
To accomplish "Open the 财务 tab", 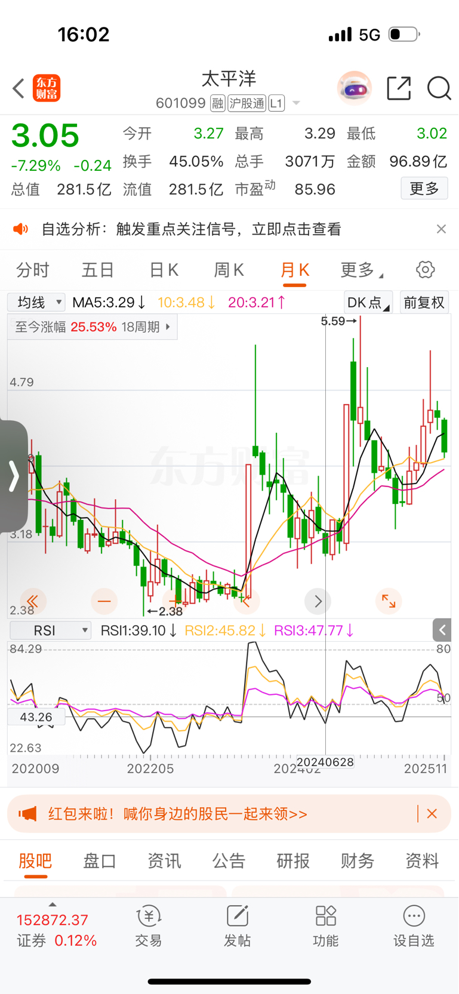I will click(x=358, y=861).
